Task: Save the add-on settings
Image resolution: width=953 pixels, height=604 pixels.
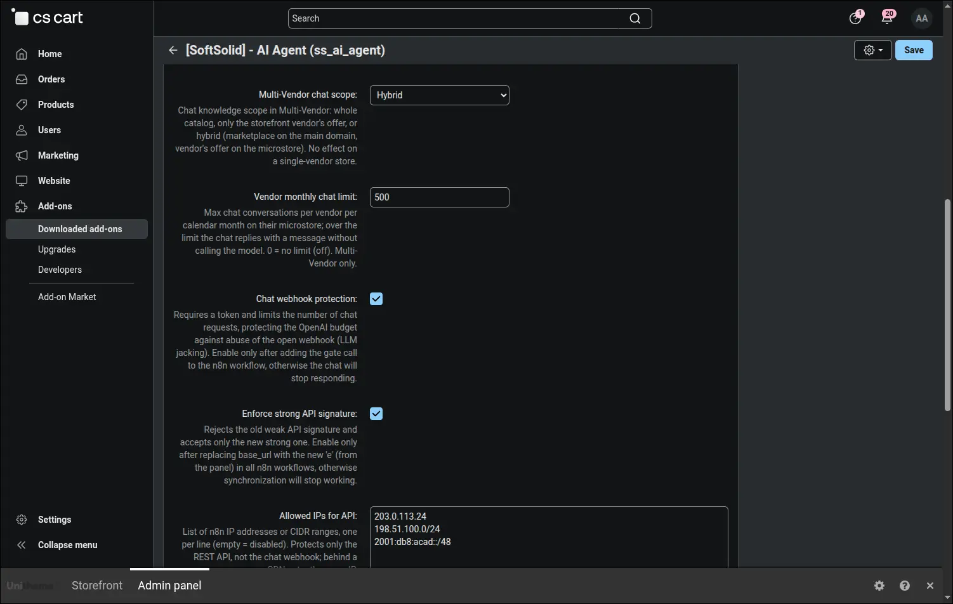Action: (914, 50)
